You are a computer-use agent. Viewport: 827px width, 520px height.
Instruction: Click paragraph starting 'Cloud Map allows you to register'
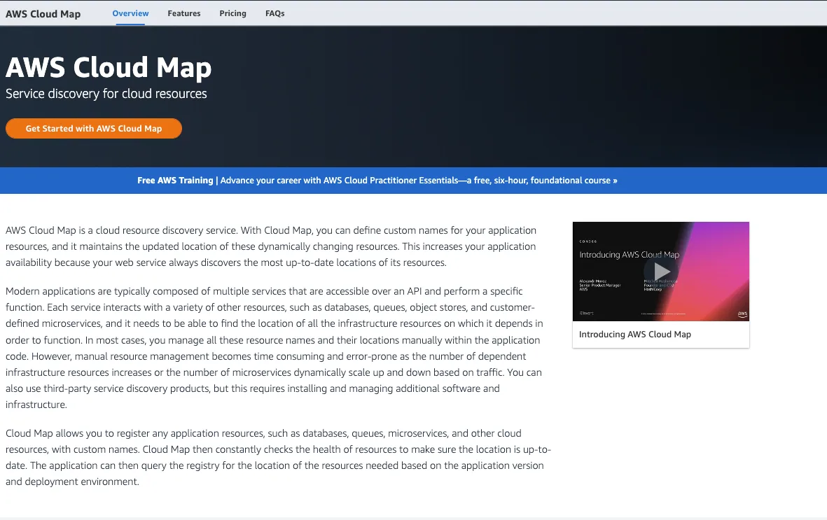(x=279, y=457)
